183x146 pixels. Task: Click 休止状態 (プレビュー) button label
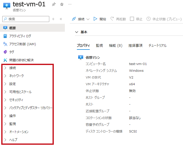coord(167,19)
